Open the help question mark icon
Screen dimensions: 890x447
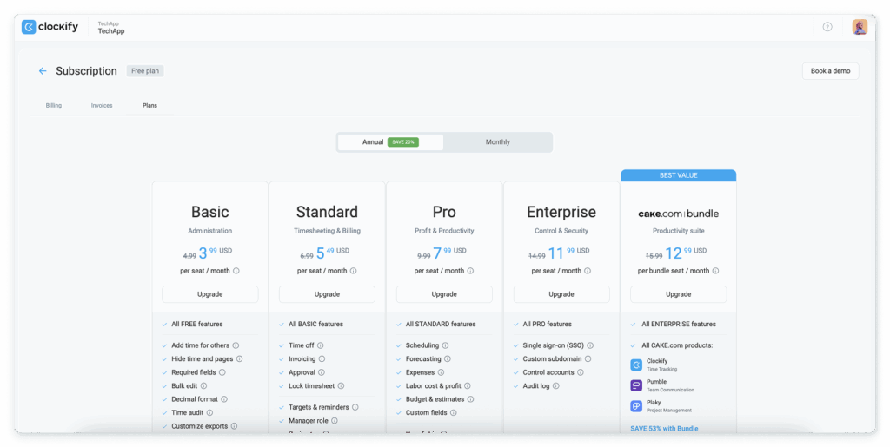827,27
